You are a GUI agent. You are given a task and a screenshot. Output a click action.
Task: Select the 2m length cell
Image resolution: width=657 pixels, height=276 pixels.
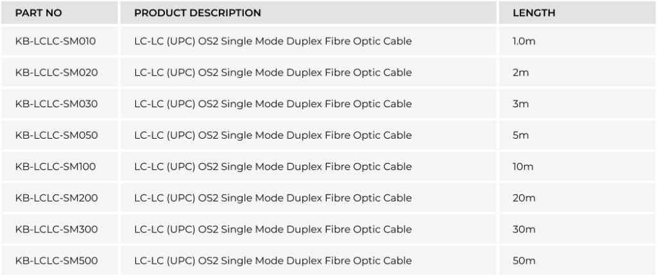coord(520,73)
